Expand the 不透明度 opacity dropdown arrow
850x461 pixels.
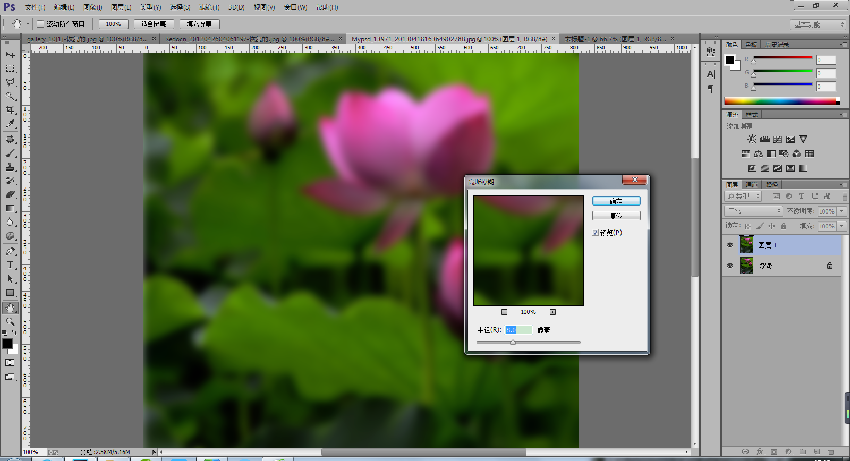[x=842, y=211]
